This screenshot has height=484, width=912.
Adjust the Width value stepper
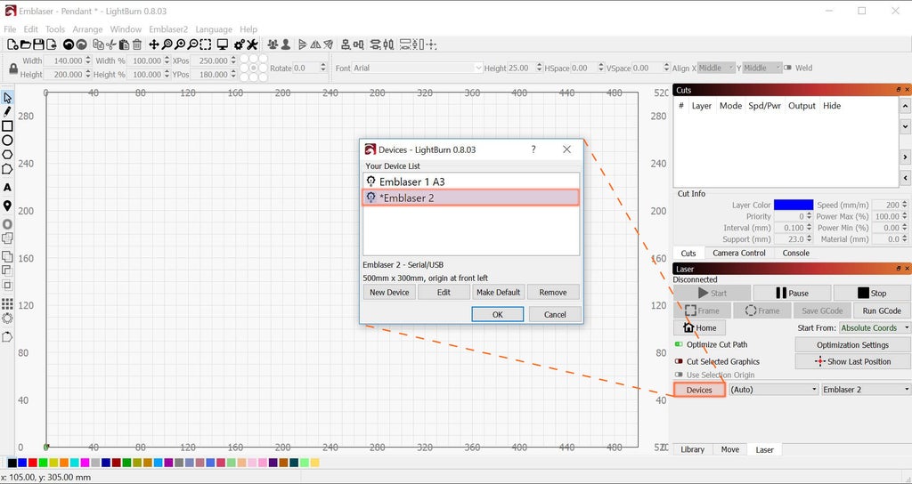coord(88,60)
